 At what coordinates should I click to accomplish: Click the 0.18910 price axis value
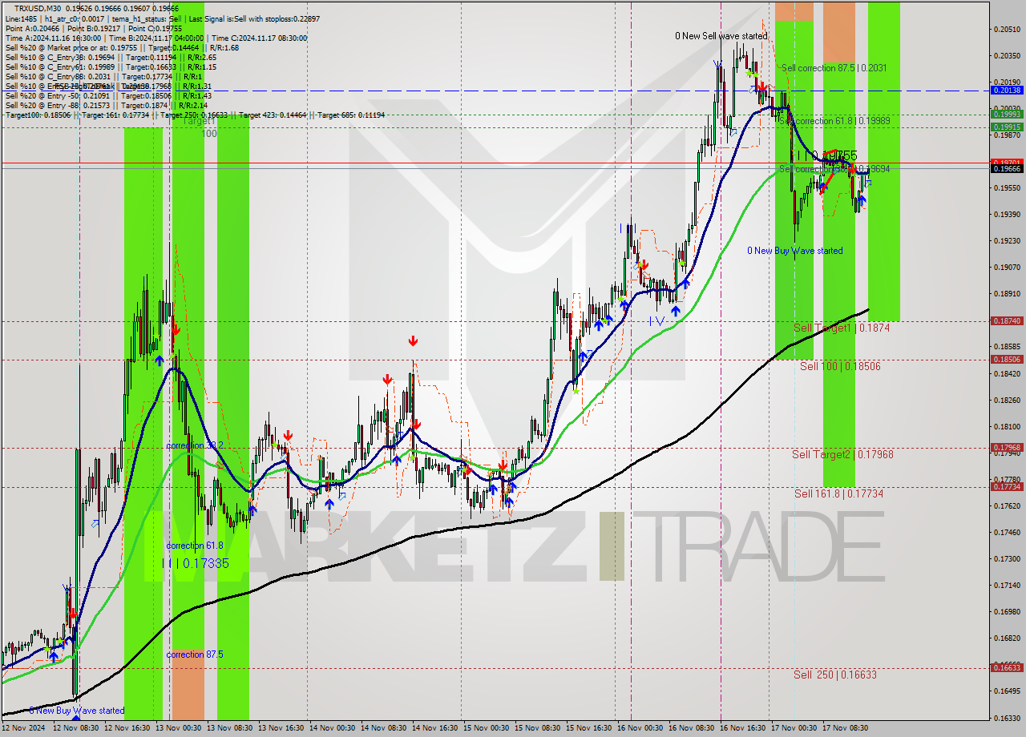point(1007,293)
